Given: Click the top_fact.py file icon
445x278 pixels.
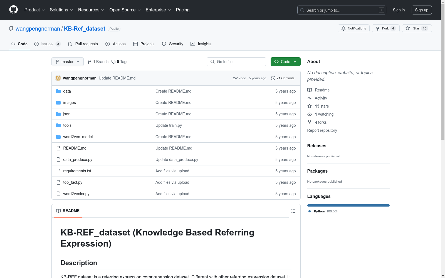Looking at the screenshot, I should [58, 182].
